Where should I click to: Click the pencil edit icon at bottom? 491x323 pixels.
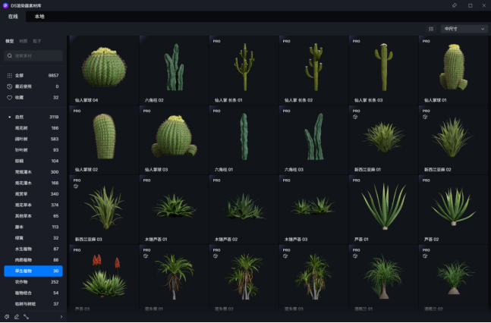pos(17,317)
